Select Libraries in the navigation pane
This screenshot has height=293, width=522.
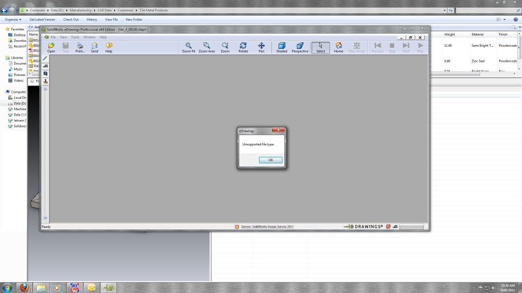tap(17, 58)
